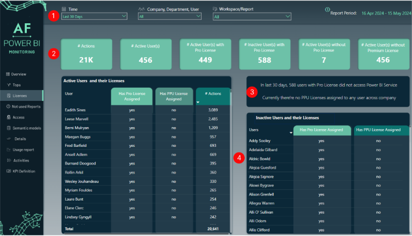Click sort arrow beside Users column header
412x236 pixels.
[x=291, y=133]
